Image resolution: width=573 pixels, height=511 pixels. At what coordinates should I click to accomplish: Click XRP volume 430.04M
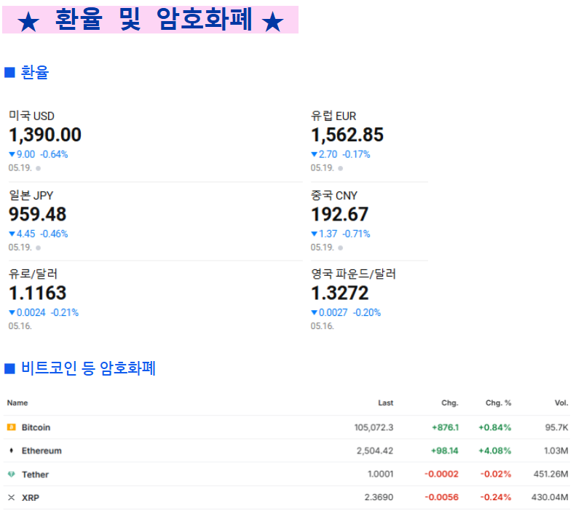tap(550, 497)
